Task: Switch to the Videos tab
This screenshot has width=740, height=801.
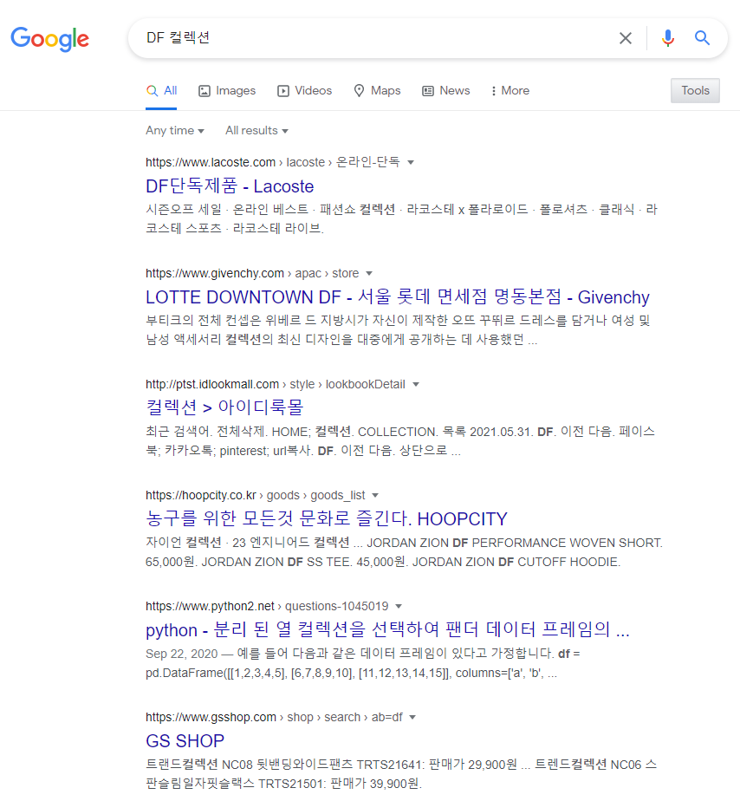Action: [304, 91]
